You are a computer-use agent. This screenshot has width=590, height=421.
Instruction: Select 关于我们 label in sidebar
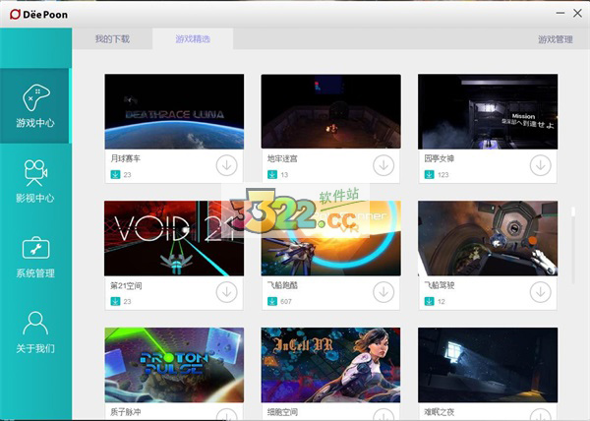pos(35,348)
